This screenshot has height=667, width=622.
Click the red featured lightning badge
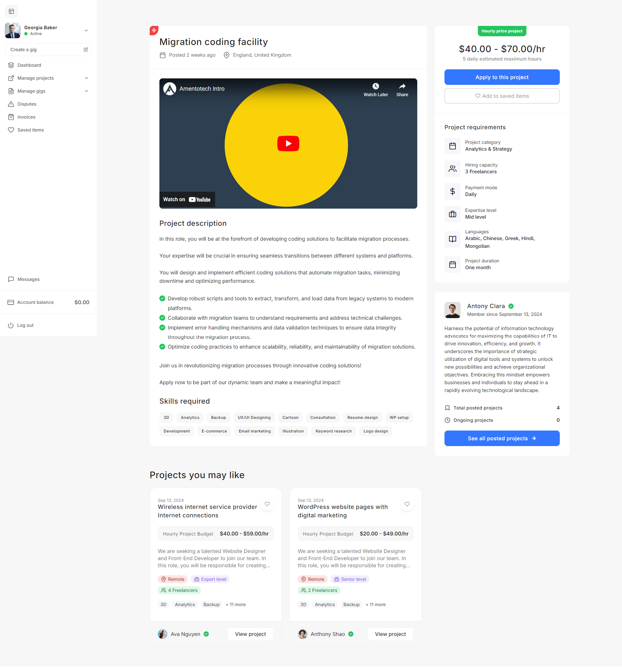tap(154, 30)
